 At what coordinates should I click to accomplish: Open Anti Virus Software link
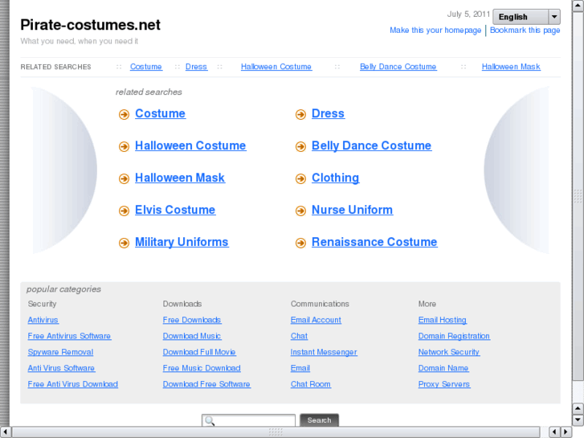tap(62, 368)
